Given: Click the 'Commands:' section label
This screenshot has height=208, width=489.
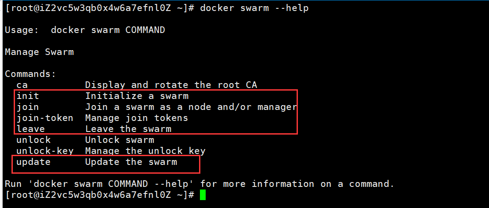Looking at the screenshot, I should coord(30,74).
